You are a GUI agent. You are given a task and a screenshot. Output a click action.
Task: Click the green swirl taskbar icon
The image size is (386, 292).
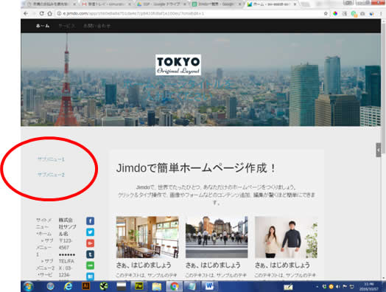(x=104, y=286)
